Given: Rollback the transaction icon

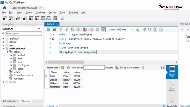Looking at the screenshot, I should pos(97,29).
